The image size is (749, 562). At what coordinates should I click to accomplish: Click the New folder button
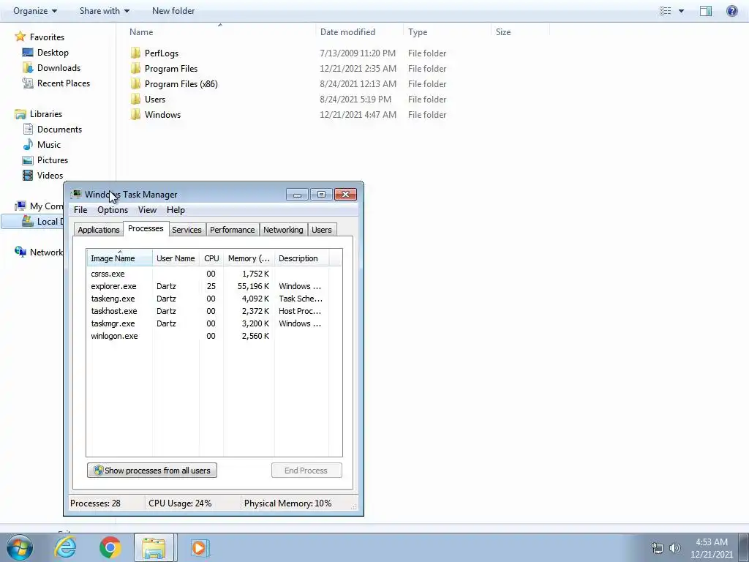[173, 10]
